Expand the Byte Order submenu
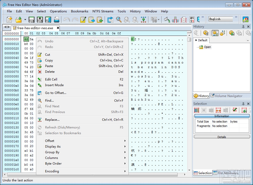Screen dimensions: 253x185 click(82, 164)
